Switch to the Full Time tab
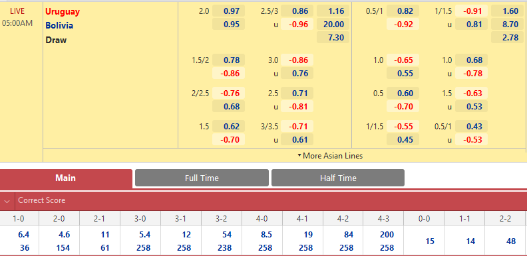527x256 pixels. coord(202,178)
